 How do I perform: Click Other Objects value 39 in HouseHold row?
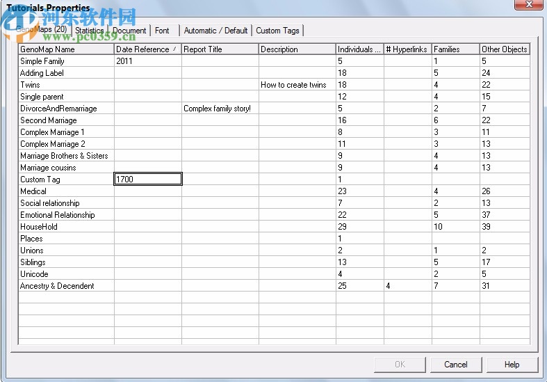(505, 227)
